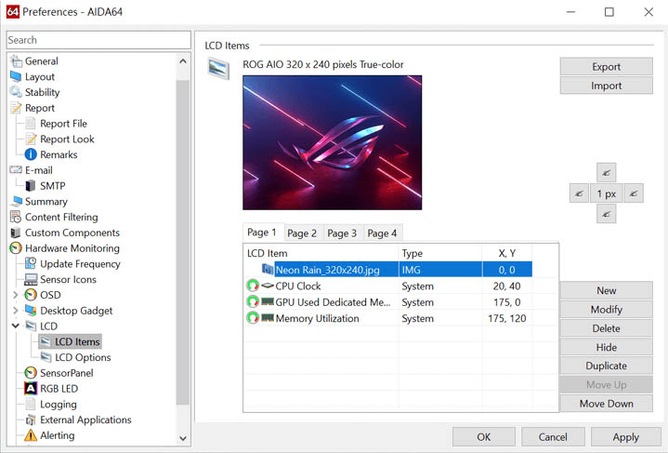
Task: Expand the OSD tree node
Action: 15,295
